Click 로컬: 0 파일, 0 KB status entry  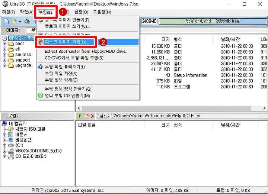click(x=233, y=190)
